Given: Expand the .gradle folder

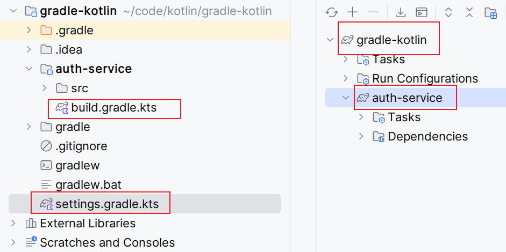Looking at the screenshot, I should (29, 31).
